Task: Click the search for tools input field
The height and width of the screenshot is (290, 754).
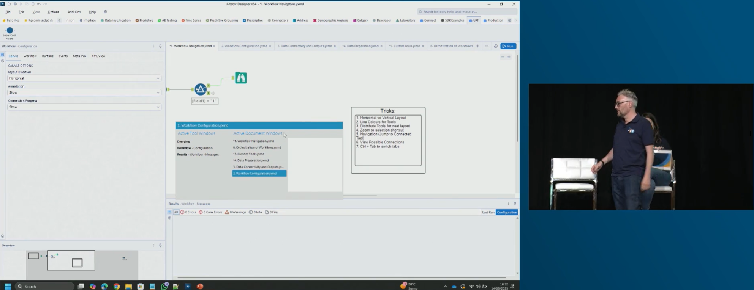Action: pos(467,12)
